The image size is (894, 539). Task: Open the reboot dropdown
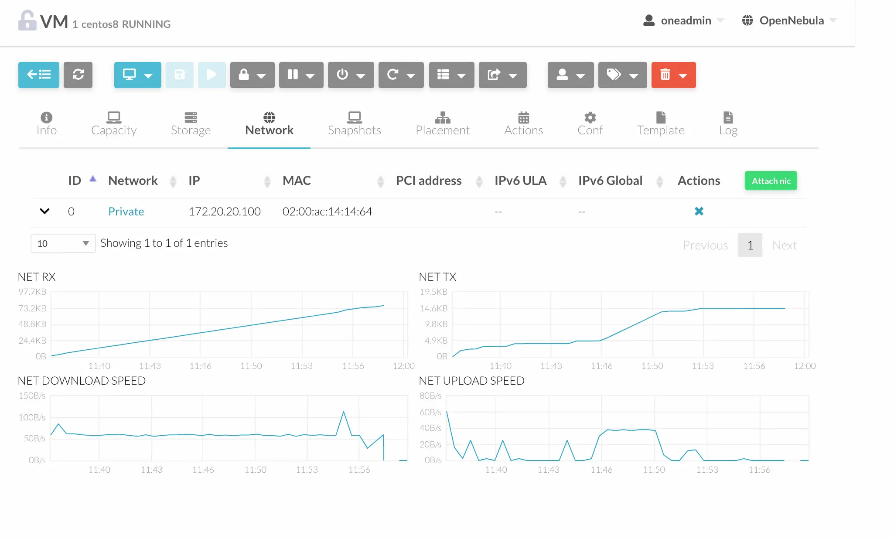click(401, 75)
